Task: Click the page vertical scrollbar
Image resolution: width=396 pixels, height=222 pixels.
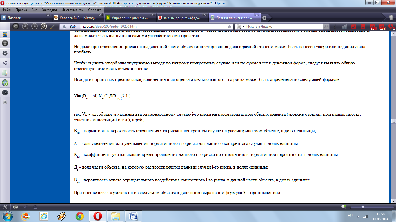Action: [393, 117]
